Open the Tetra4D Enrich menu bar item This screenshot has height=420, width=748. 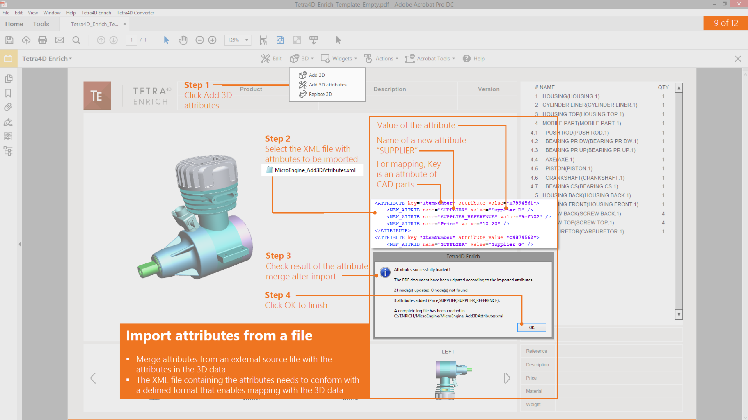(96, 13)
